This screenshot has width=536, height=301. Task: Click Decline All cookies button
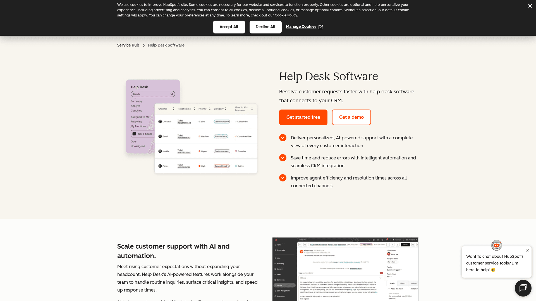click(265, 27)
